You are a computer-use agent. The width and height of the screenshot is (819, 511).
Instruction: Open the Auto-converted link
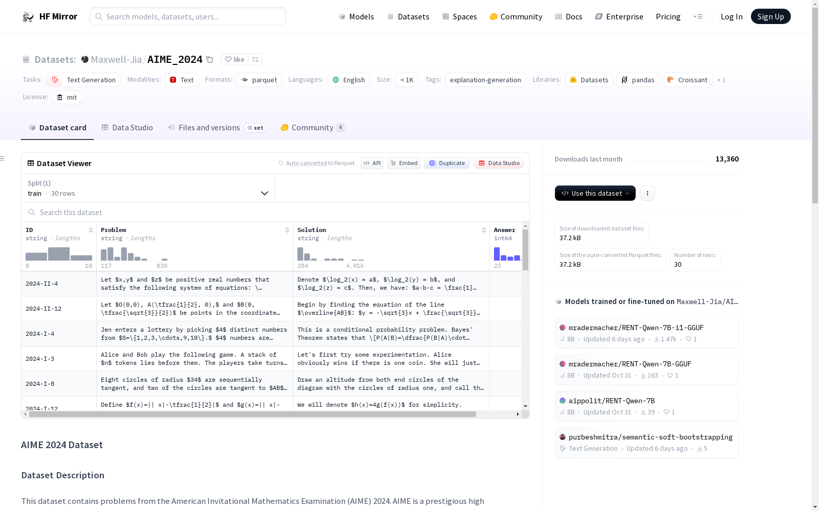pyautogui.click(x=306, y=163)
